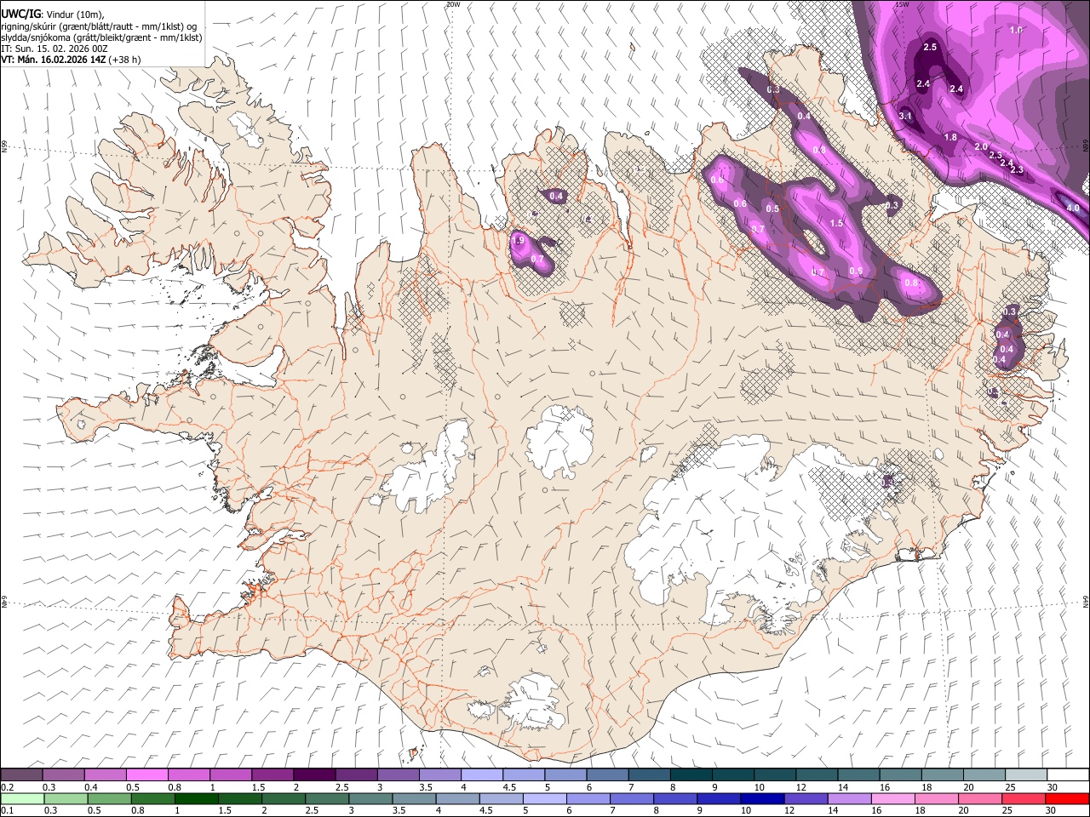Screen dimensions: 1090x817
Task: Click the 0.1 label in the lower legend
Action: [7, 810]
